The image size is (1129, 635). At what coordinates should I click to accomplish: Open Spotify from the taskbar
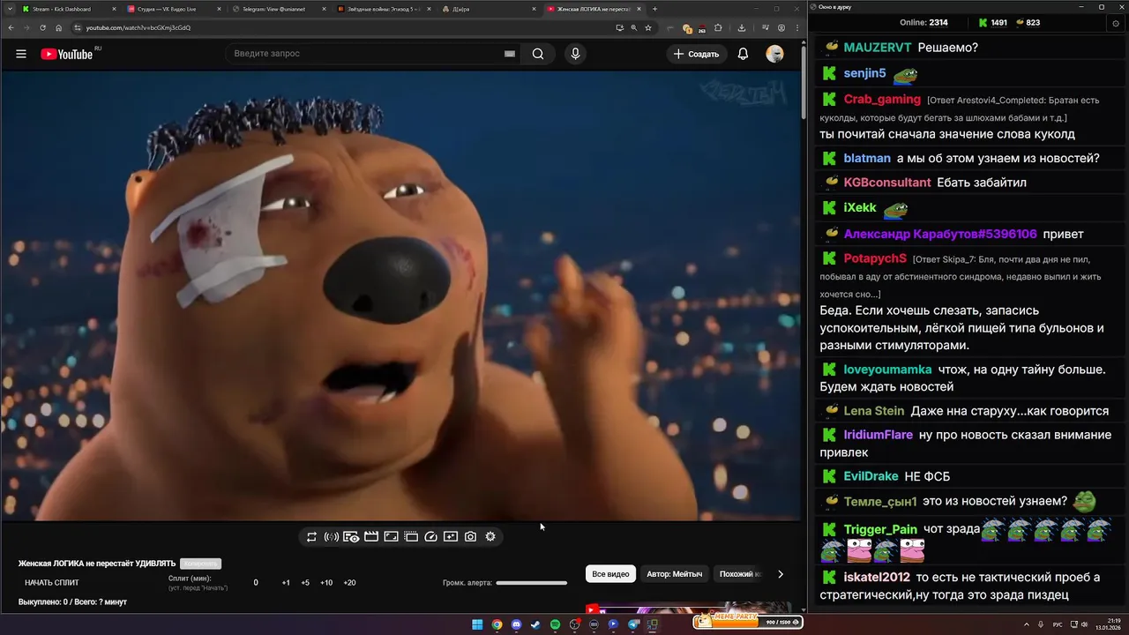555,624
